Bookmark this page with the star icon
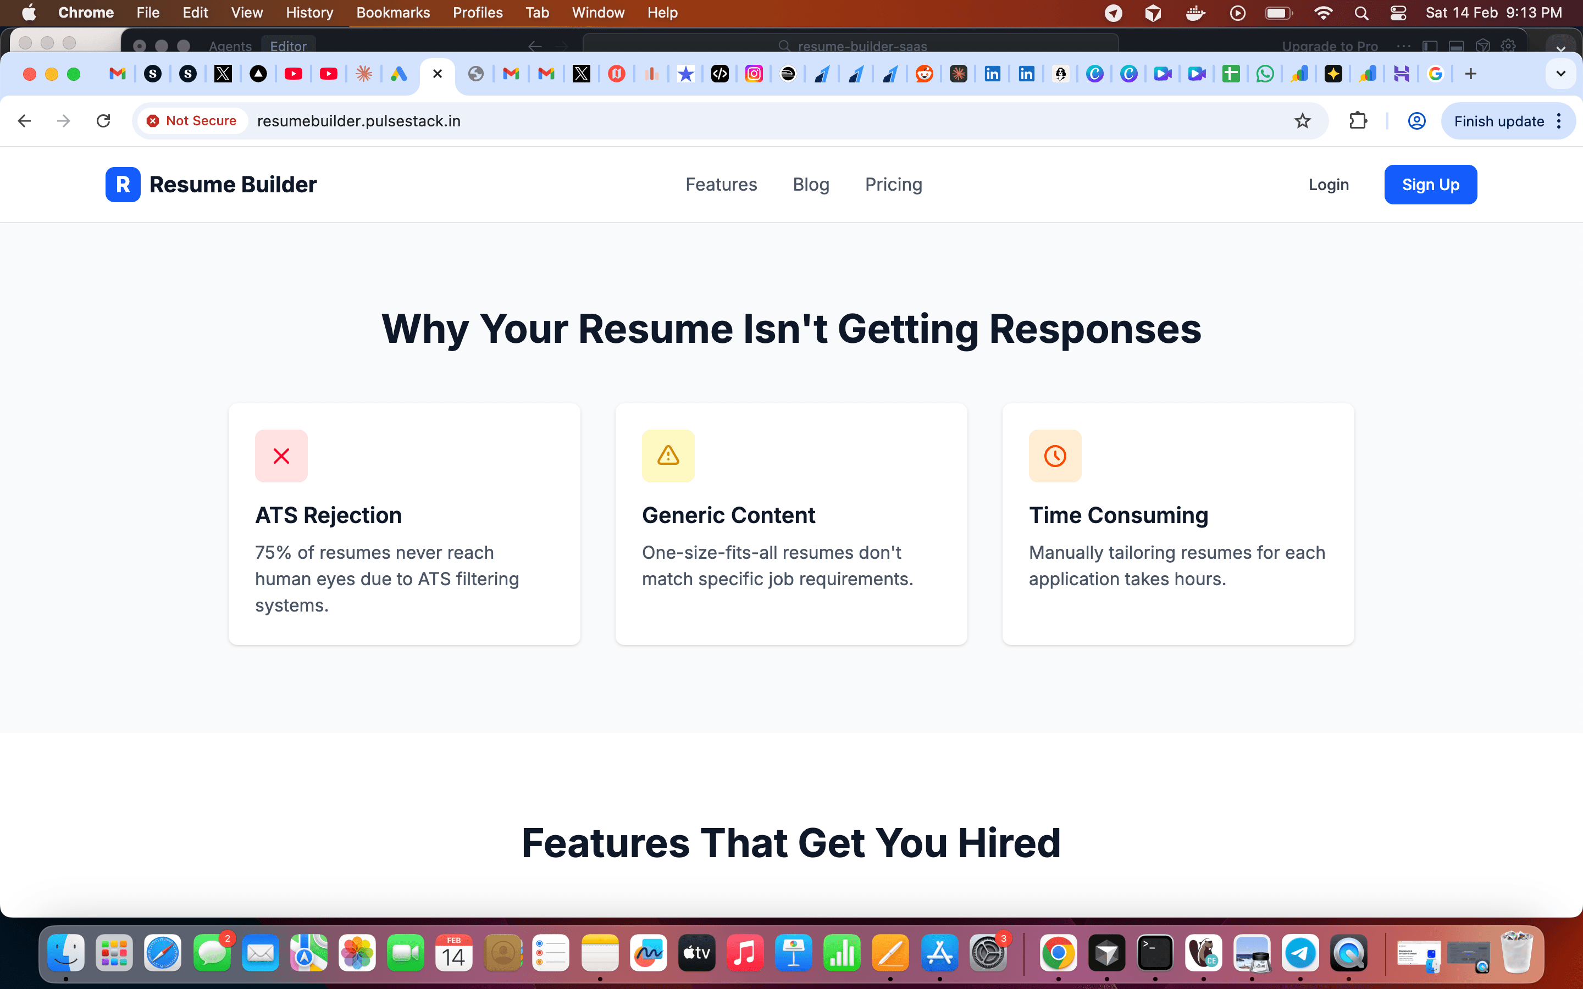 coord(1302,120)
